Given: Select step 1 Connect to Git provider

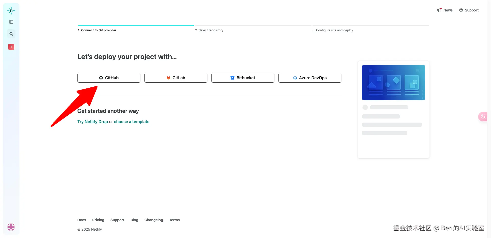Looking at the screenshot, I should pos(97,30).
